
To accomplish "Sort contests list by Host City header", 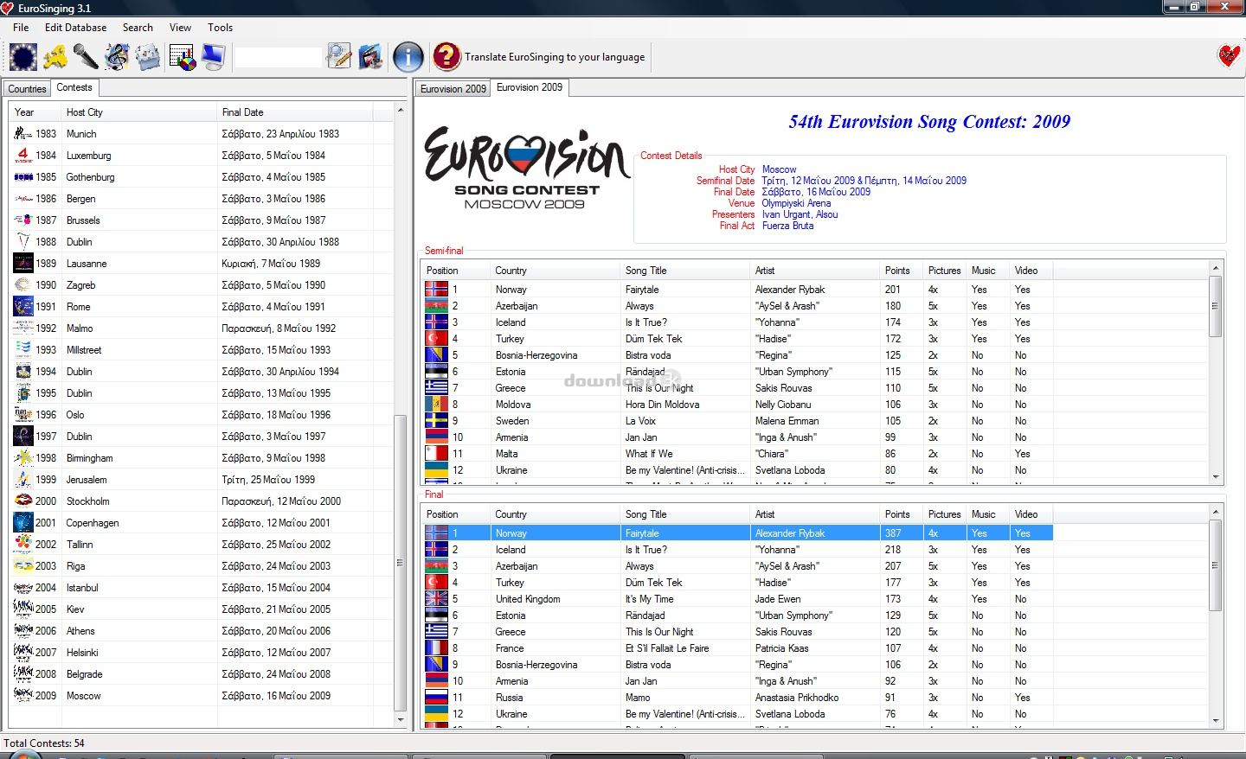I will click(x=138, y=112).
